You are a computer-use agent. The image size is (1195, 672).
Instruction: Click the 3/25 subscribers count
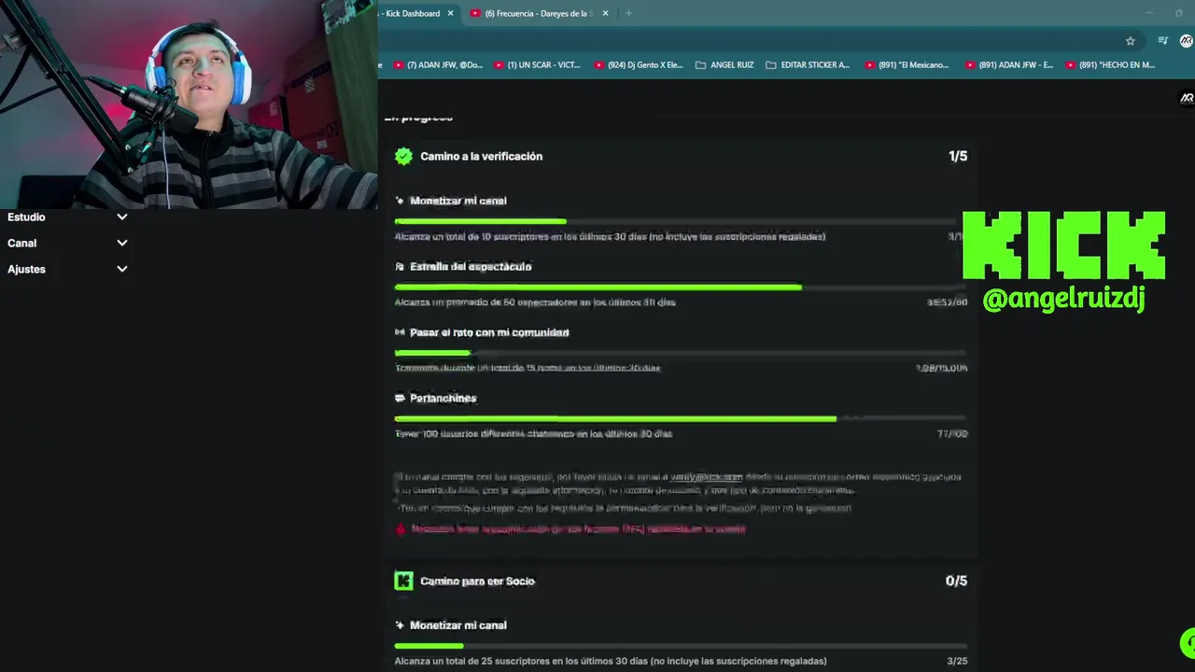957,661
